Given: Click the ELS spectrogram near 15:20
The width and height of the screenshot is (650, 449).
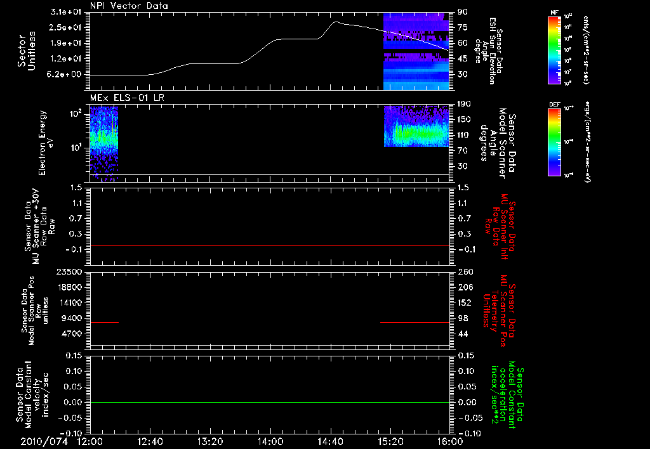Looking at the screenshot, I should pos(416,126).
